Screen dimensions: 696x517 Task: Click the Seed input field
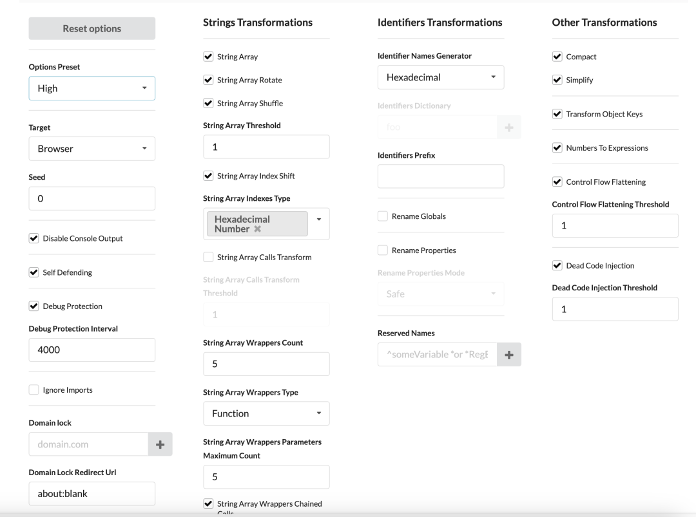tap(92, 199)
